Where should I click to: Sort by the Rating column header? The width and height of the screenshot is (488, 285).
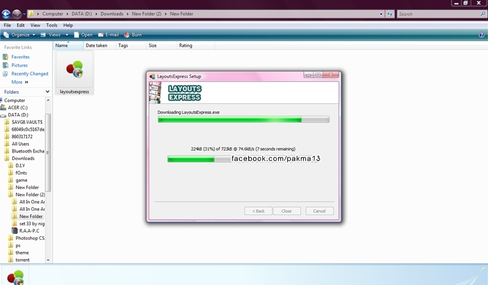(196, 46)
